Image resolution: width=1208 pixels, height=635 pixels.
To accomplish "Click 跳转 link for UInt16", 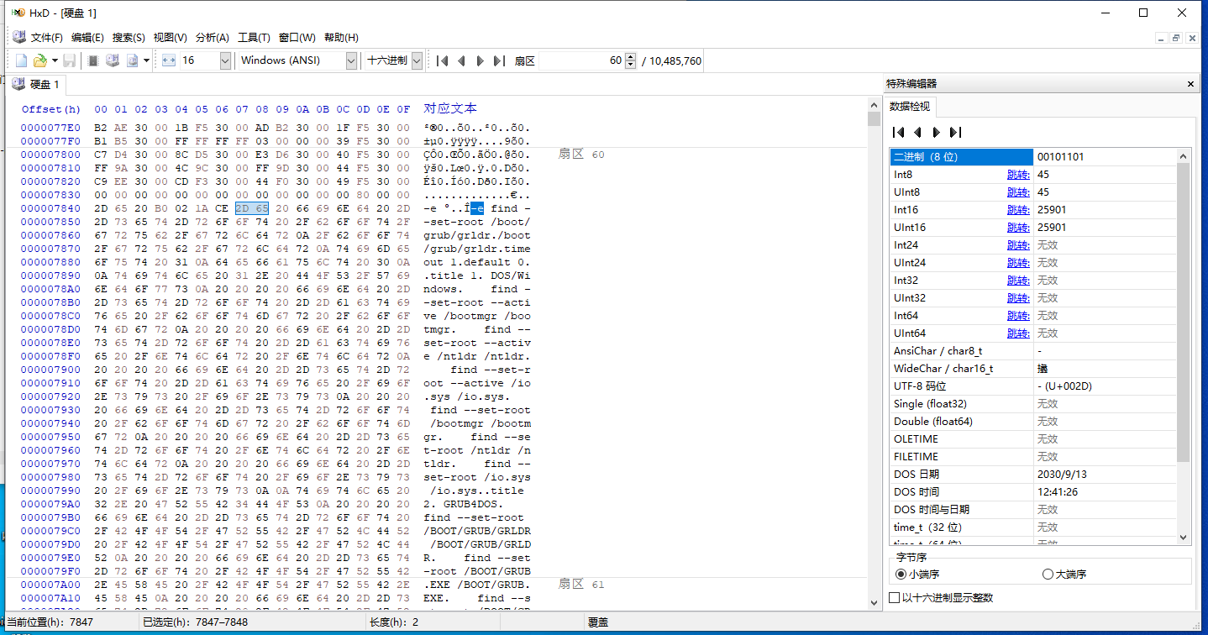I will click(x=1018, y=228).
